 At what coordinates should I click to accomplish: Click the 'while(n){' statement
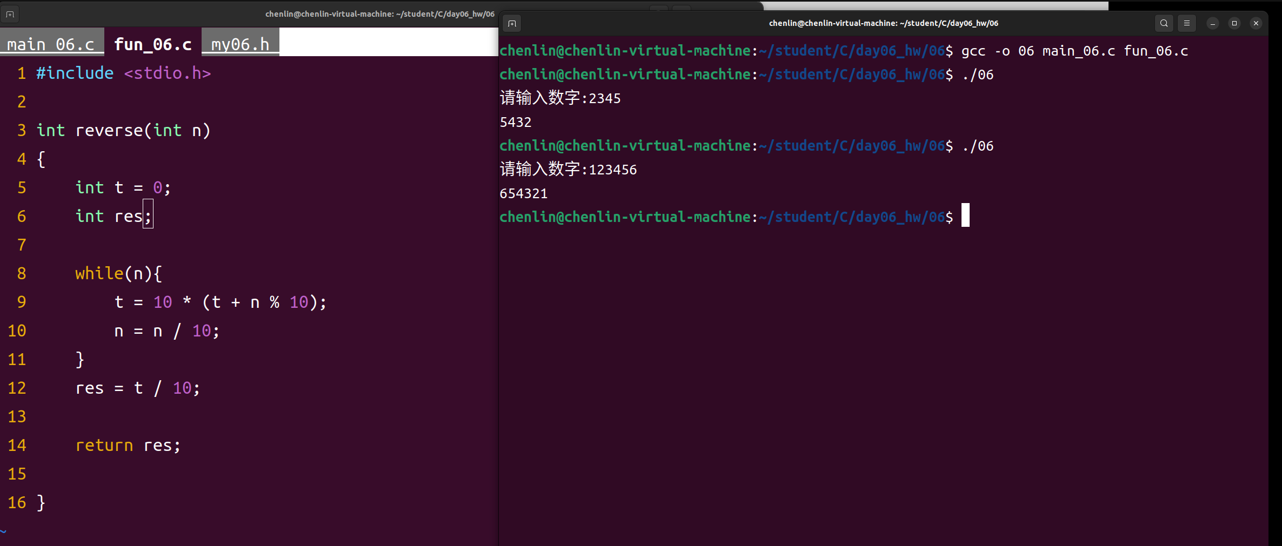(118, 273)
